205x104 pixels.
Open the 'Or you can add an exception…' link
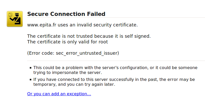(59, 94)
